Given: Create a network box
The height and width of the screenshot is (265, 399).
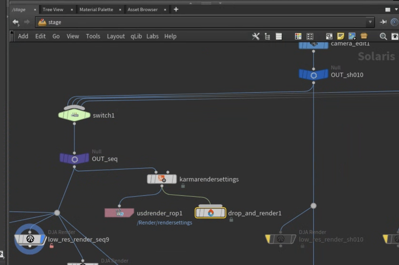Looking at the screenshot, I should (329, 36).
